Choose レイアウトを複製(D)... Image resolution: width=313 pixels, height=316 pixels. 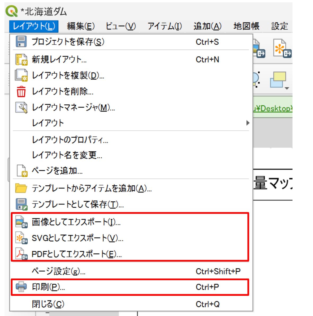point(131,75)
